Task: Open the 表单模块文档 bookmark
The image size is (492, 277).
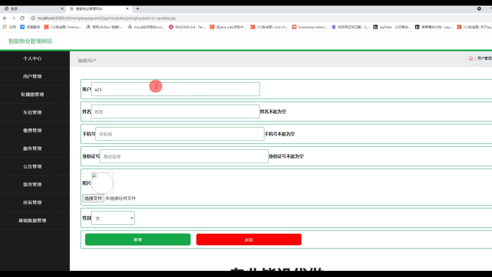Action: coord(434,27)
